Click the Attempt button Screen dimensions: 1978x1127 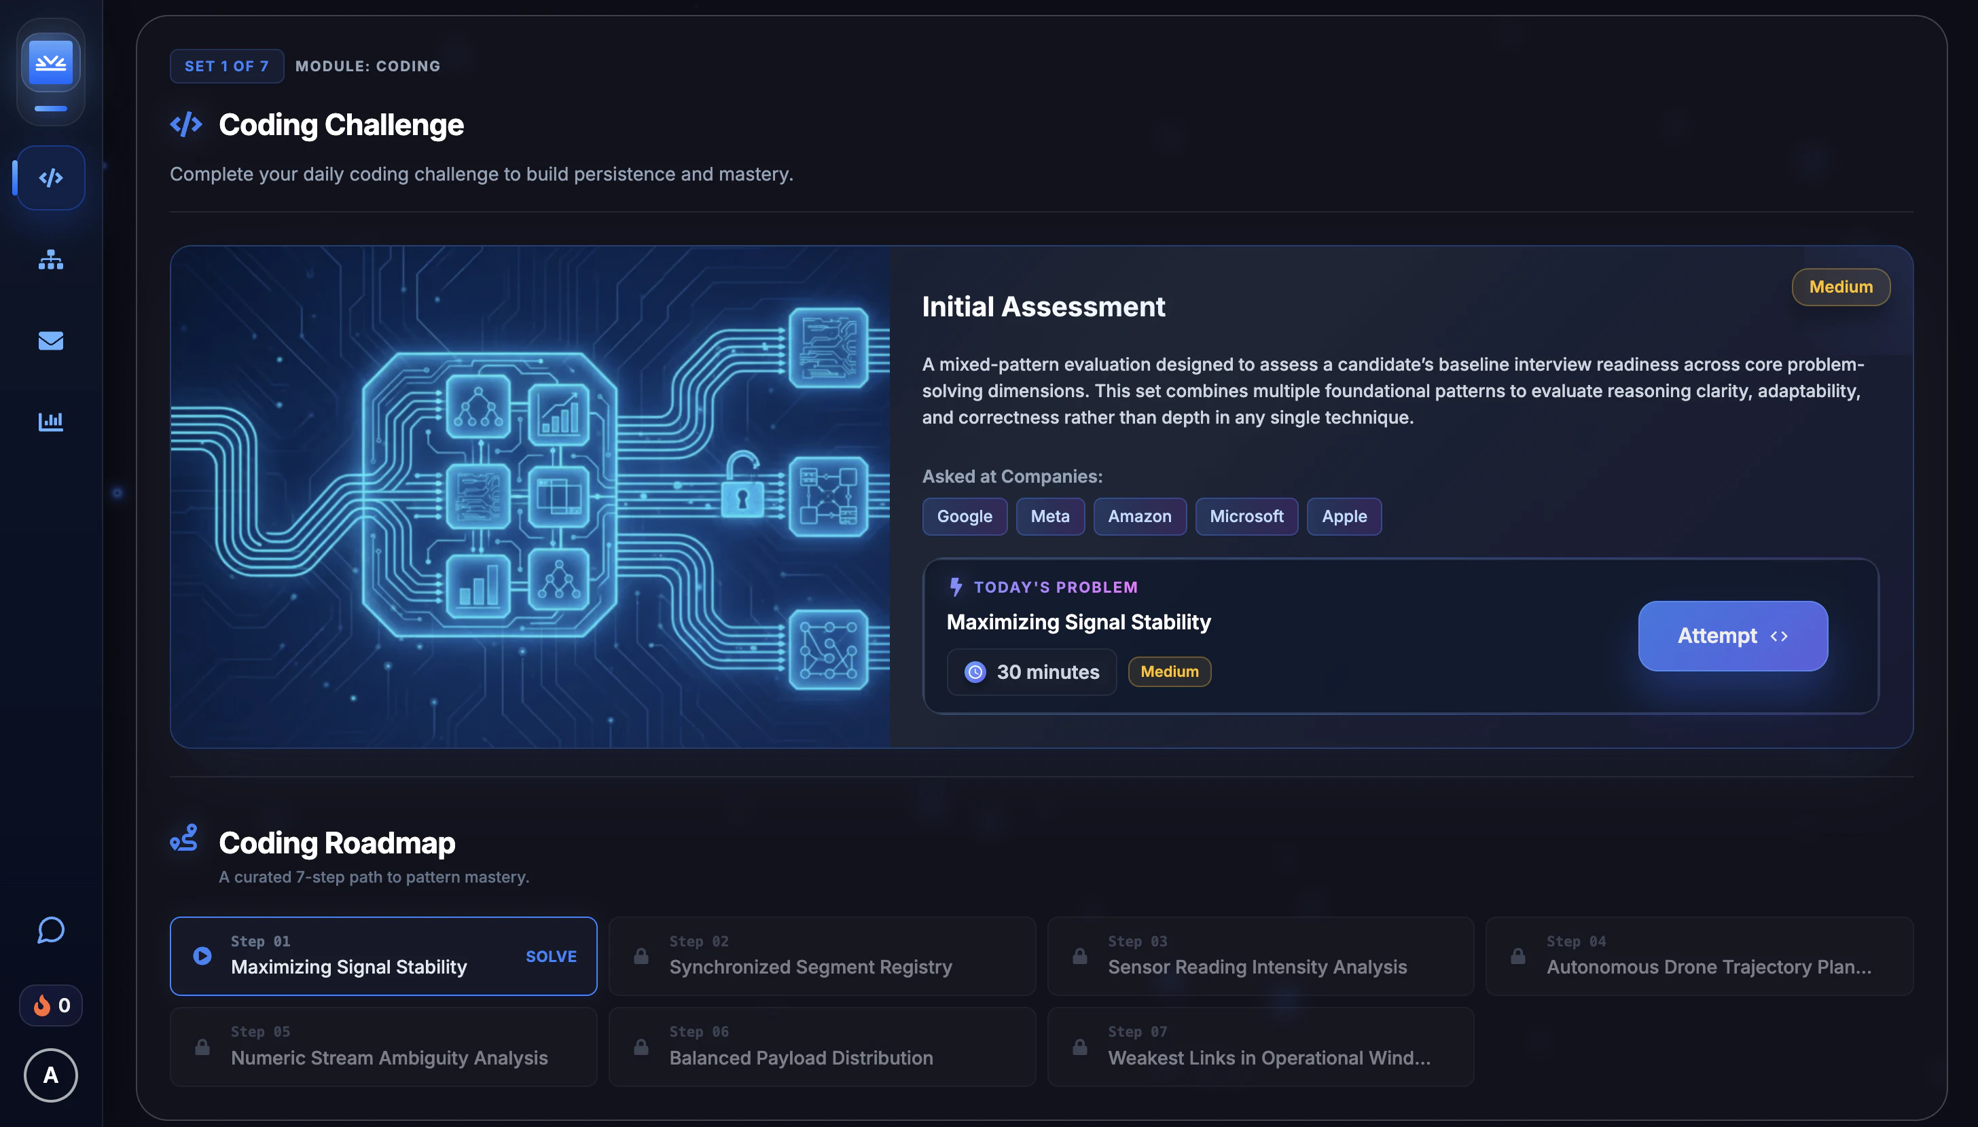click(1733, 635)
